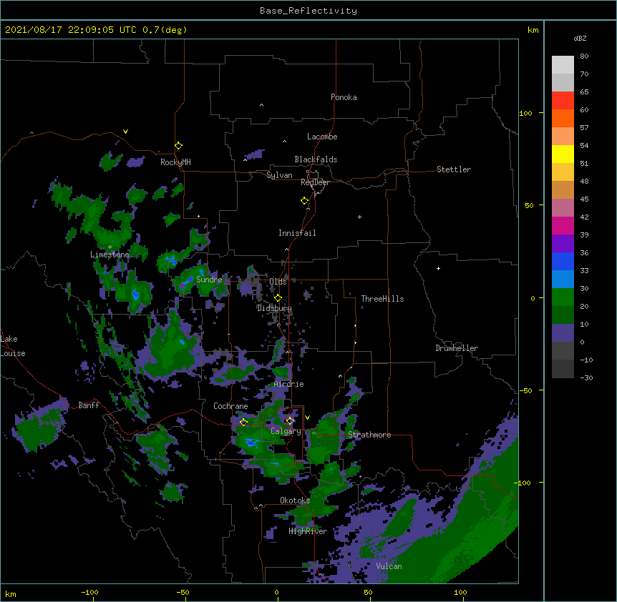Click the ThreeHills town label

point(382,299)
